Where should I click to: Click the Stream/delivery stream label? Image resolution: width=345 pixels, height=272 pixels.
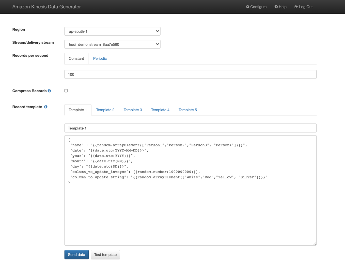coord(33,42)
